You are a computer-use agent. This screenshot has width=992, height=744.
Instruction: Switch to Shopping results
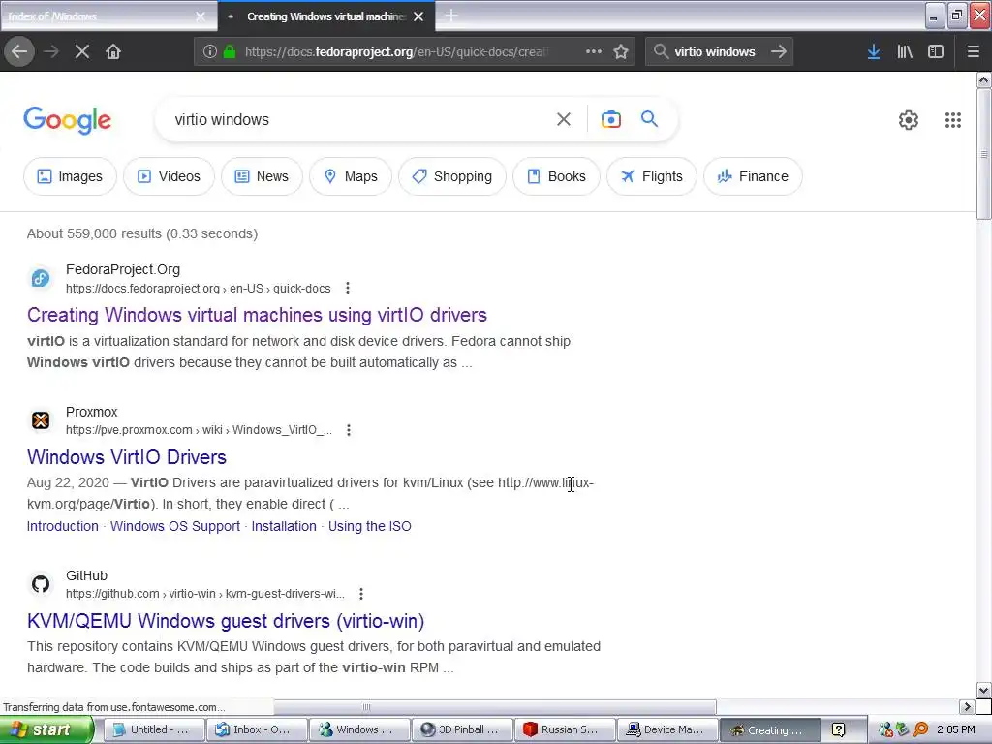click(452, 176)
